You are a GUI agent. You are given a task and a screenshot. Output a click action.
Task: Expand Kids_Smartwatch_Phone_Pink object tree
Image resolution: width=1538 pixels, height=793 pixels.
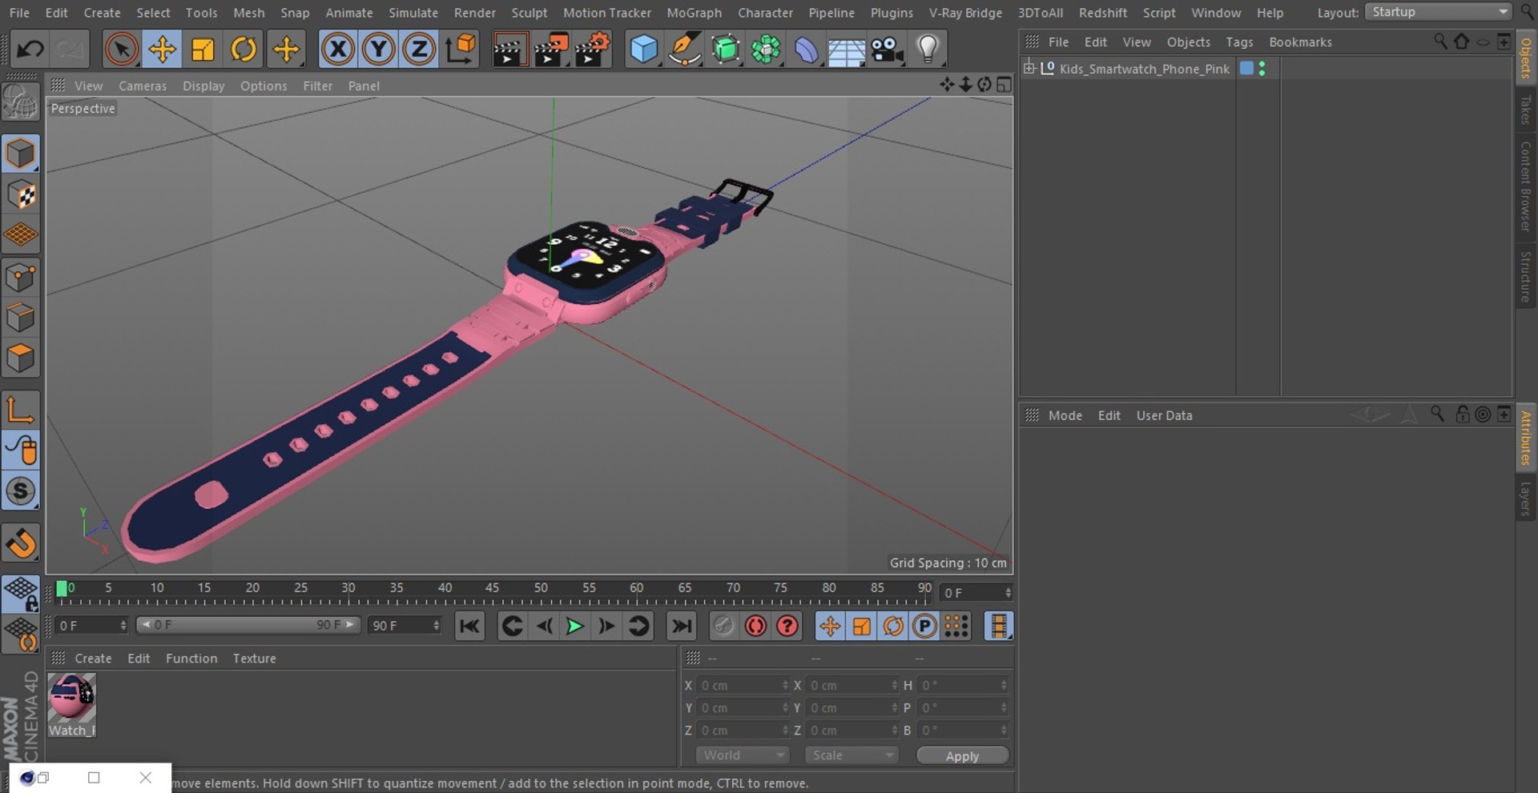pyautogui.click(x=1029, y=68)
